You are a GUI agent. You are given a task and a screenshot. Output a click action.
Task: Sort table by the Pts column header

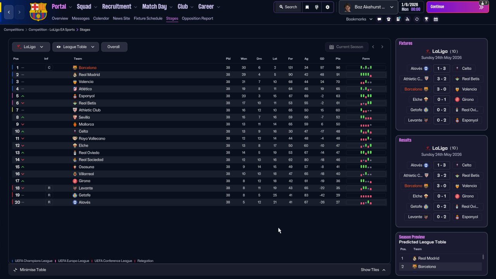pos(338,59)
